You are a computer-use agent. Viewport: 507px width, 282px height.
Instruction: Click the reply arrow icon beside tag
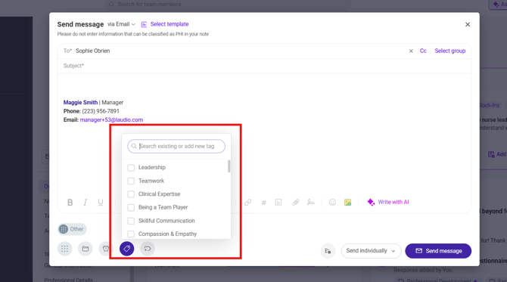pos(148,249)
